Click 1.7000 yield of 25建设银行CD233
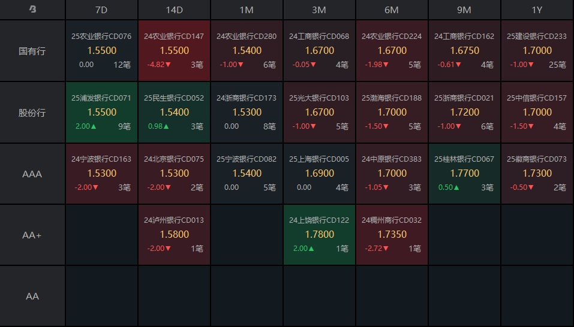The height and width of the screenshot is (327, 574). pos(537,51)
